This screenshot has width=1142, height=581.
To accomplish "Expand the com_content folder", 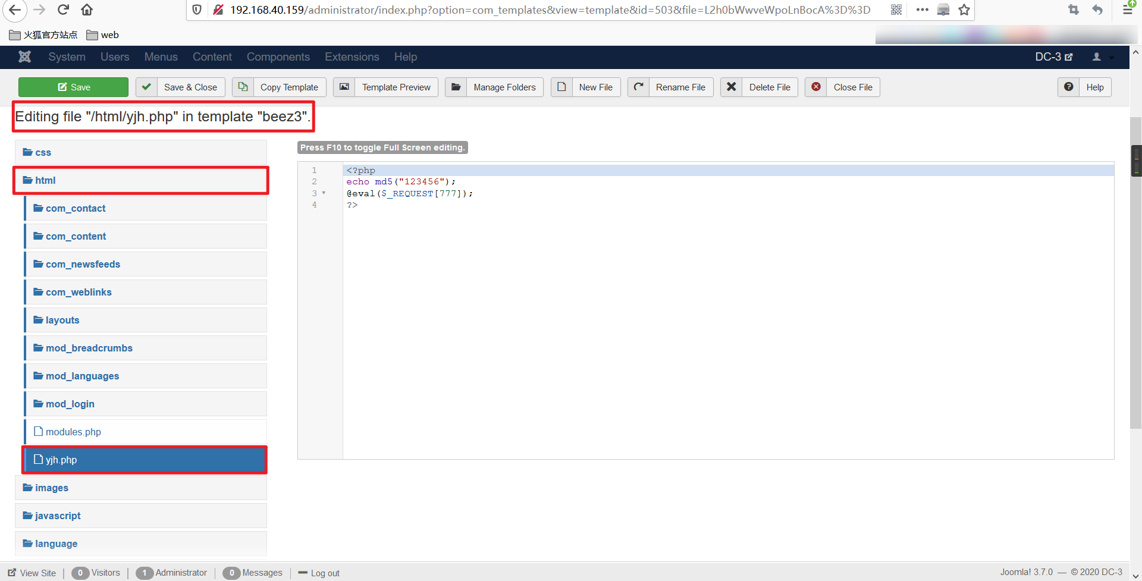I will tap(146, 236).
